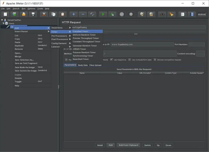Click the Clear All results icon
The image size is (209, 152).
151,14
